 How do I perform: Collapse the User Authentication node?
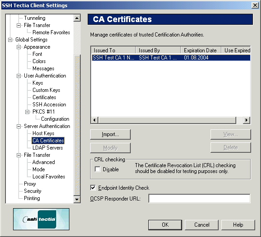[18, 76]
